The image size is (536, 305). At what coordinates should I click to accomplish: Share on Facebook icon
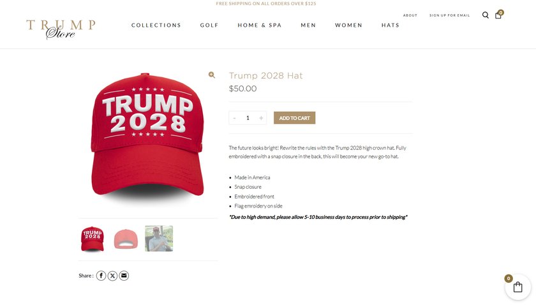coord(101,276)
